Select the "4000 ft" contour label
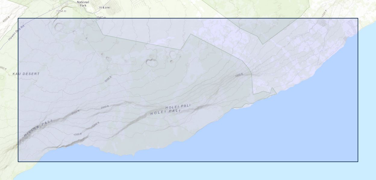This screenshot has width=376, height=180. point(6,19)
